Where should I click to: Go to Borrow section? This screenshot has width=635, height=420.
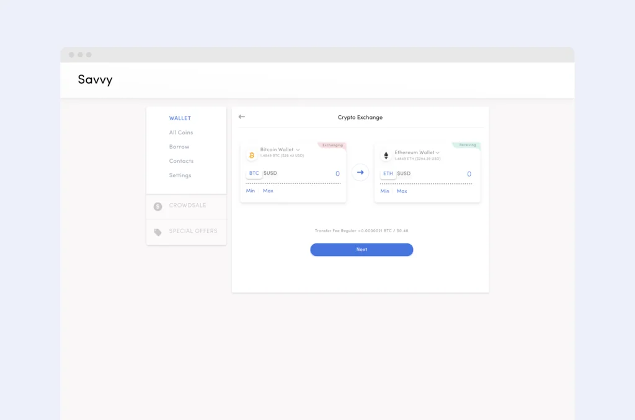179,147
